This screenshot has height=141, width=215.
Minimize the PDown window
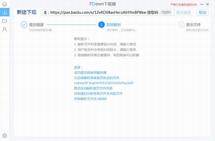202,5
